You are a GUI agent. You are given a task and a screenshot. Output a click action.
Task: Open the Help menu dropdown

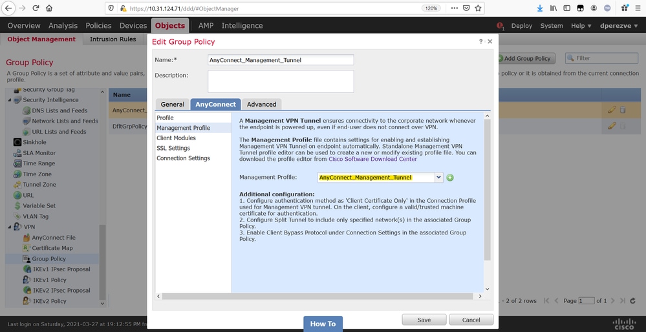[x=581, y=25]
